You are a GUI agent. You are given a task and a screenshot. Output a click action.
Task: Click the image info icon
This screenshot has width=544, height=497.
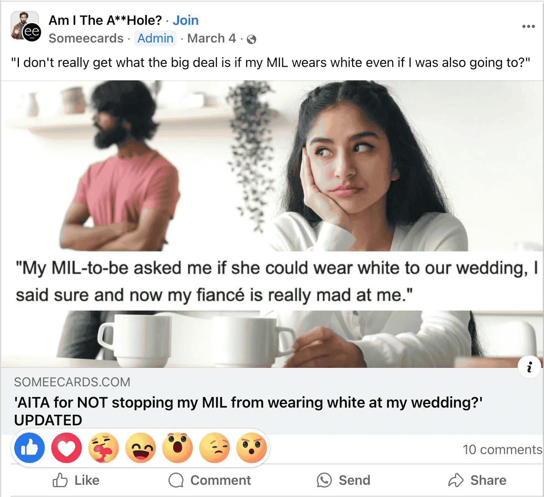529,367
